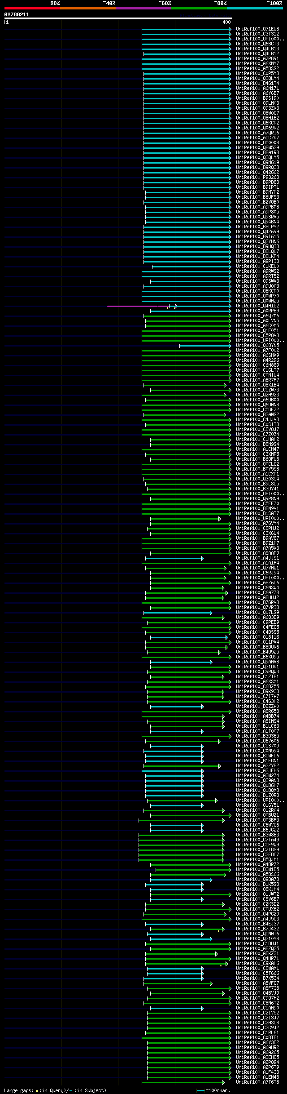Click the green ~80% identity legend segment
The width and height of the screenshot is (287, 1094).
[x=199, y=8]
